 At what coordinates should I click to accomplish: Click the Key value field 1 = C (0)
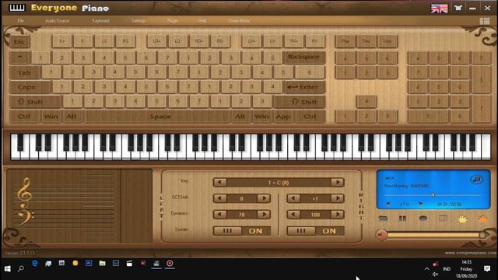point(279,183)
